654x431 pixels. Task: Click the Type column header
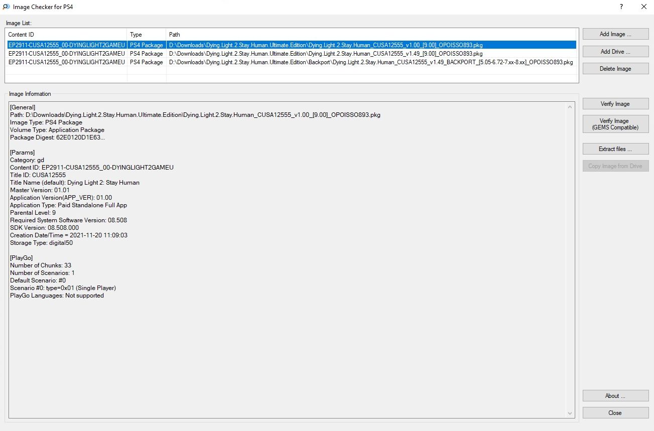(147, 35)
